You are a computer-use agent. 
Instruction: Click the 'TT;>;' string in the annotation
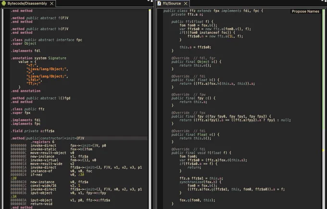33,83
